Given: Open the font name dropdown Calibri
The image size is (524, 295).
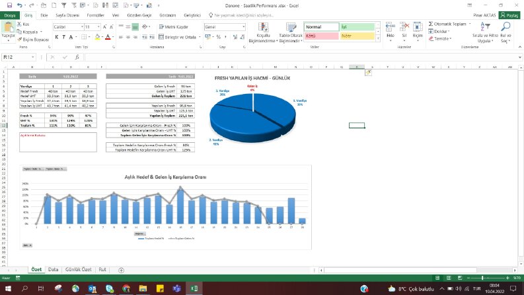Looking at the screenshot, I should click(x=82, y=26).
